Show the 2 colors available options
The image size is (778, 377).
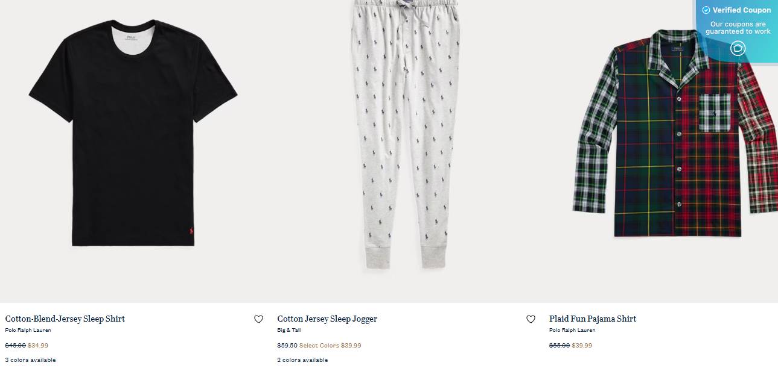tap(302, 360)
